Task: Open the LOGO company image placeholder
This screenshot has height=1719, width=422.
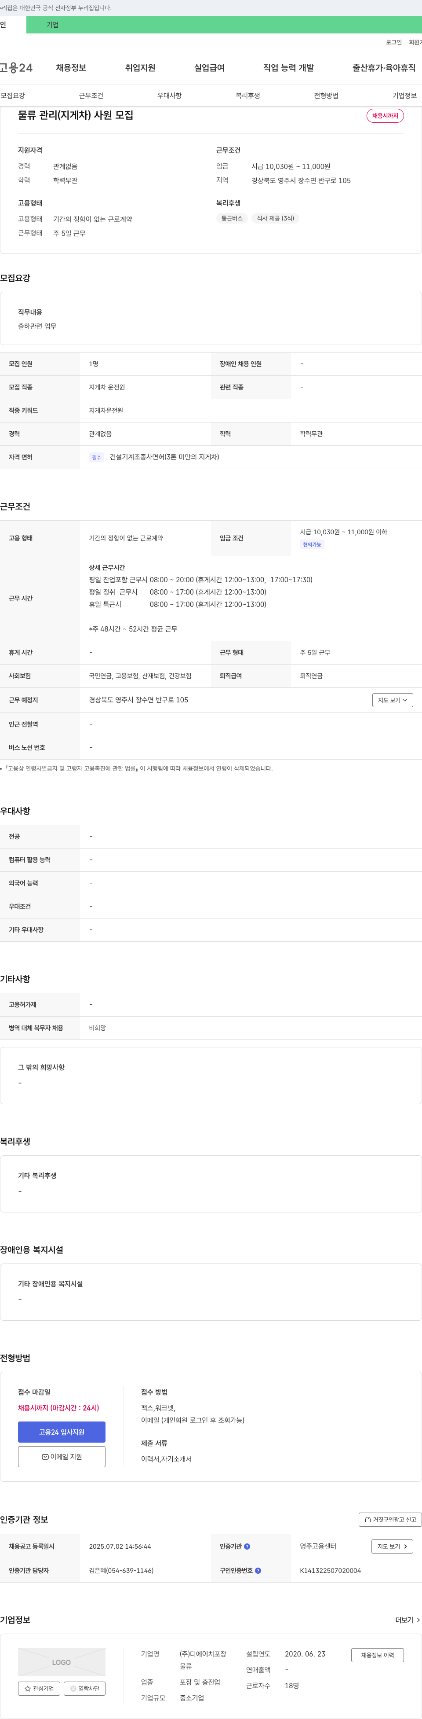Action: [62, 1662]
